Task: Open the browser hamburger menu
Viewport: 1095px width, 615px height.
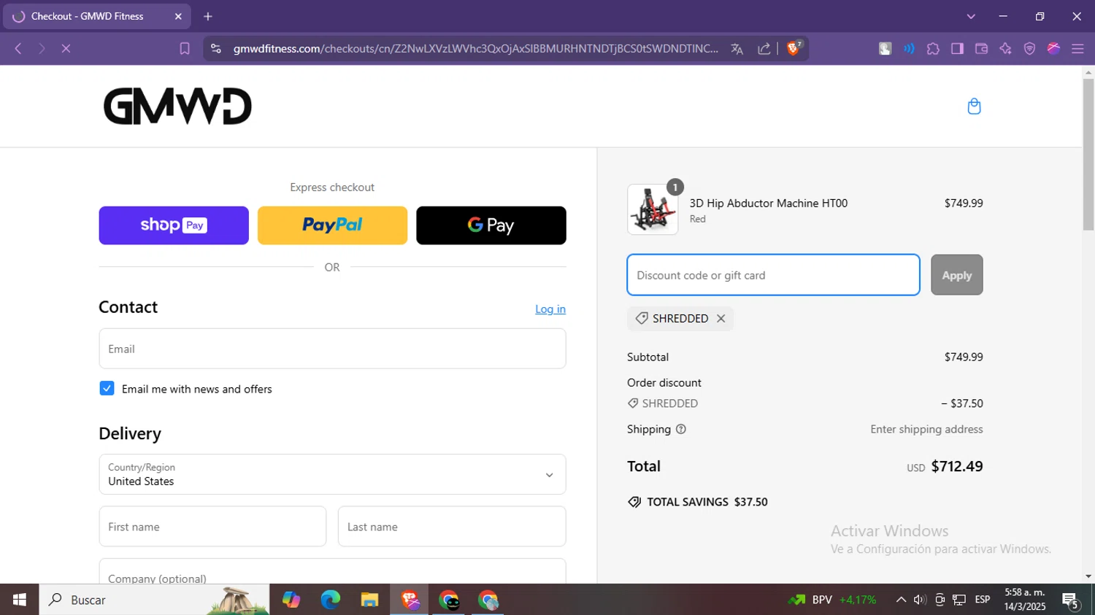Action: [1077, 49]
